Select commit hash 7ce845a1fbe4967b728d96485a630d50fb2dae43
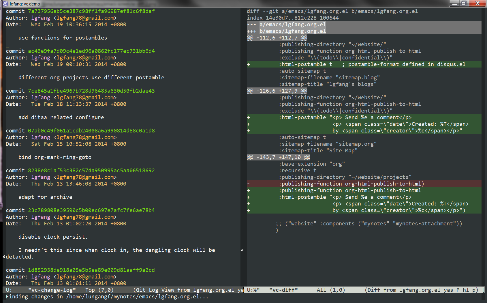The height and width of the screenshot is (303, 487). pyautogui.click(x=91, y=91)
